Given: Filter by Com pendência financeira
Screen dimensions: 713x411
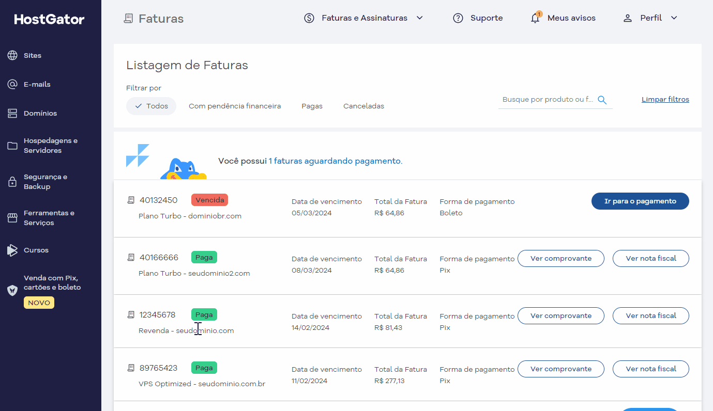Looking at the screenshot, I should point(235,106).
